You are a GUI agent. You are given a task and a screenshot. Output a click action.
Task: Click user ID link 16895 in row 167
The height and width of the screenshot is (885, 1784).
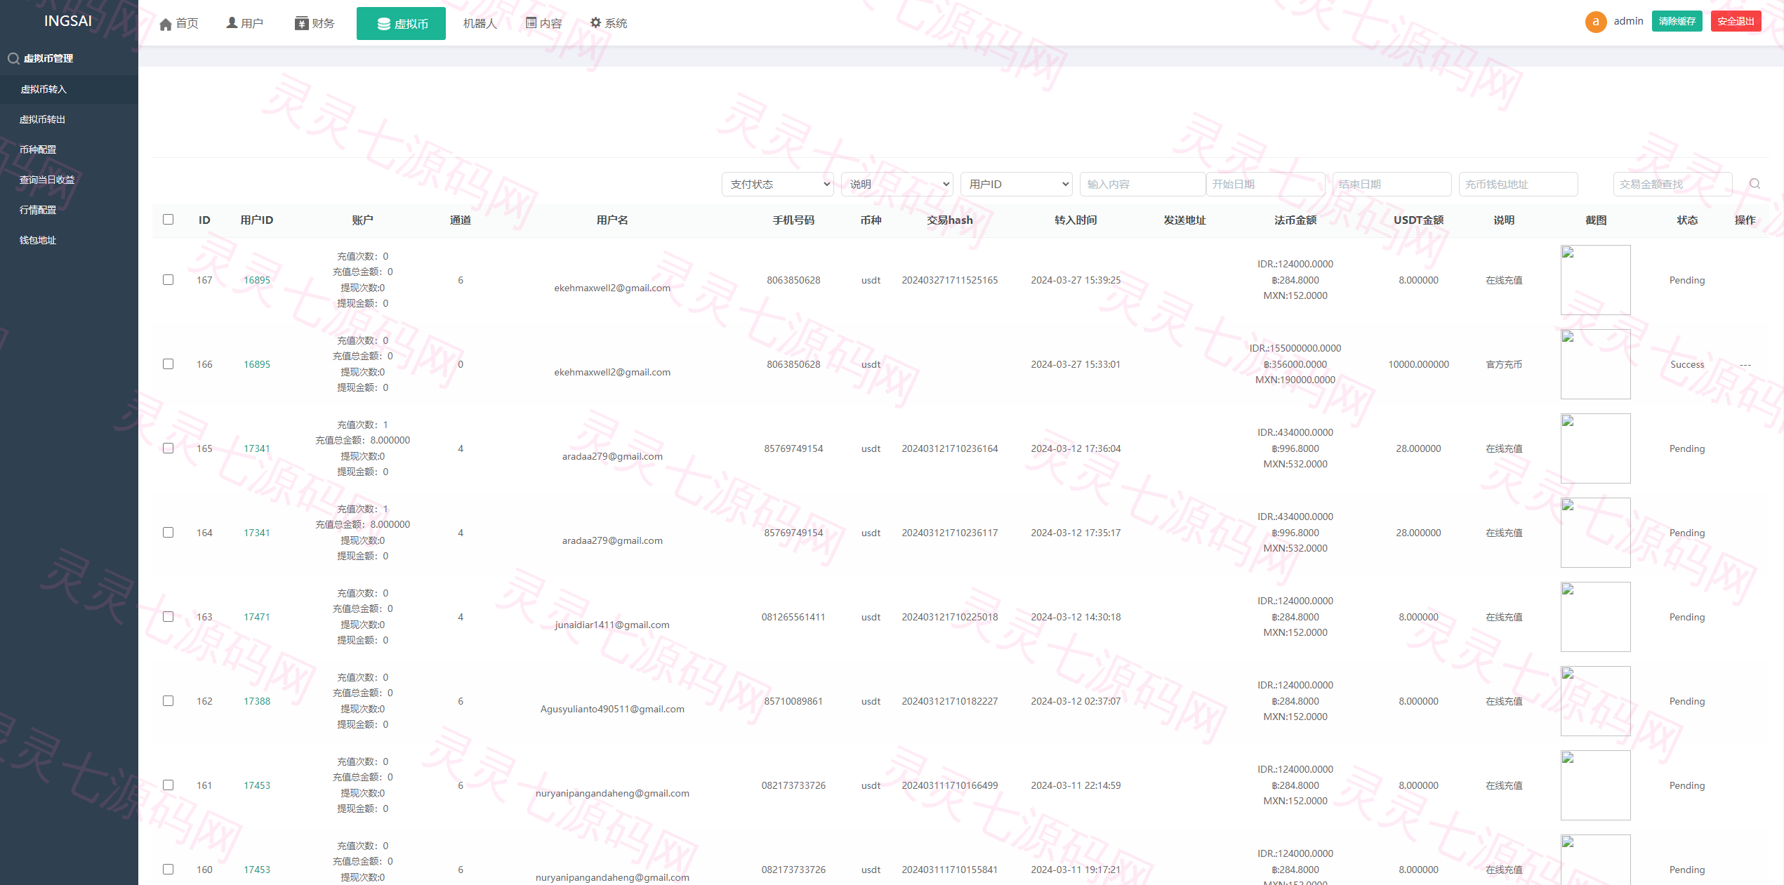257,280
